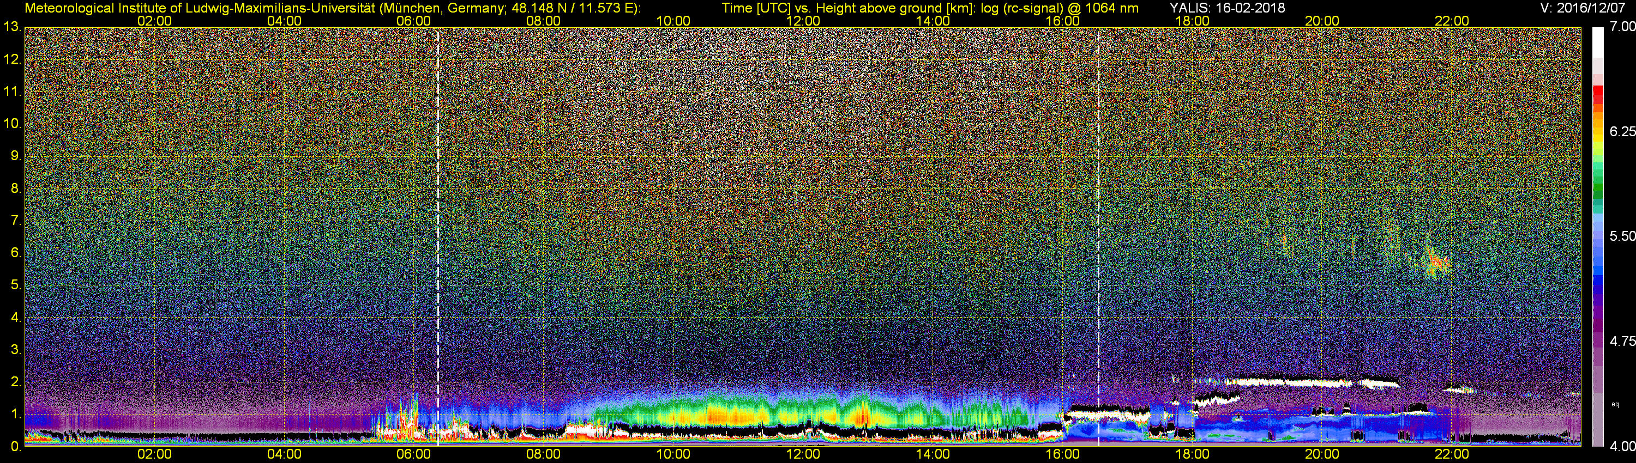The width and height of the screenshot is (1636, 463).
Task: Click the 'eq' label beside the colorbar
Action: pos(1615,404)
